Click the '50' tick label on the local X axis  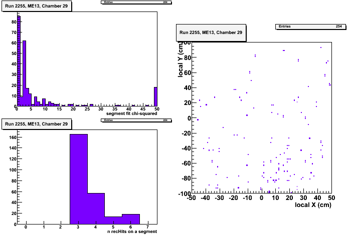331,198
